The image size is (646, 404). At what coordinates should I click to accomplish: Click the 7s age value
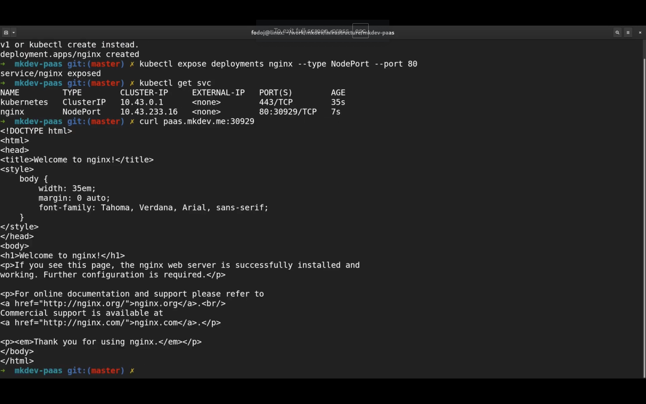coord(336,112)
